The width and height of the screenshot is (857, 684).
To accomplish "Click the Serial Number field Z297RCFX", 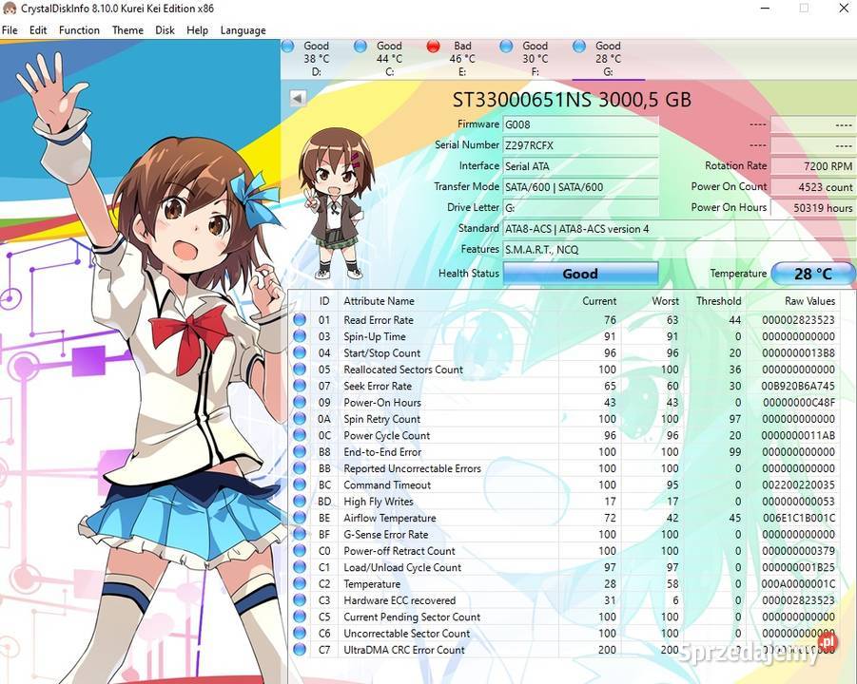I will click(x=580, y=145).
